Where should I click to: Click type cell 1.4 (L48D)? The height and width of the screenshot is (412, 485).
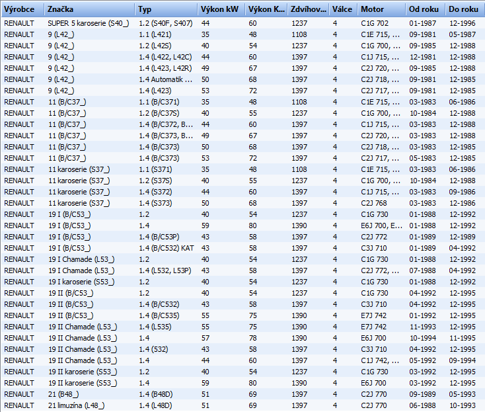pos(155,405)
